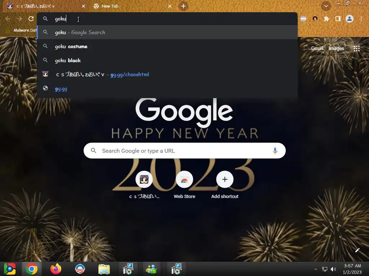This screenshot has height=276, width=369.
Task: Close the Japanese-titled first tab
Action: (84, 6)
